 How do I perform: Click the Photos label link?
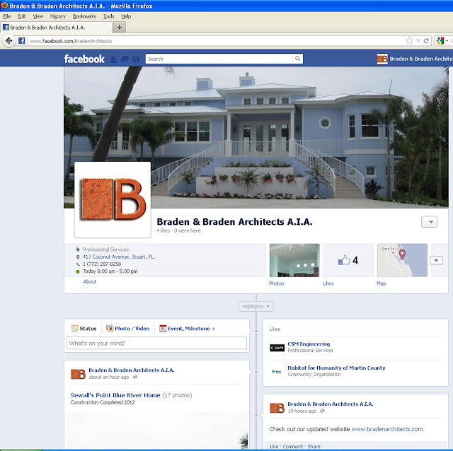(277, 283)
